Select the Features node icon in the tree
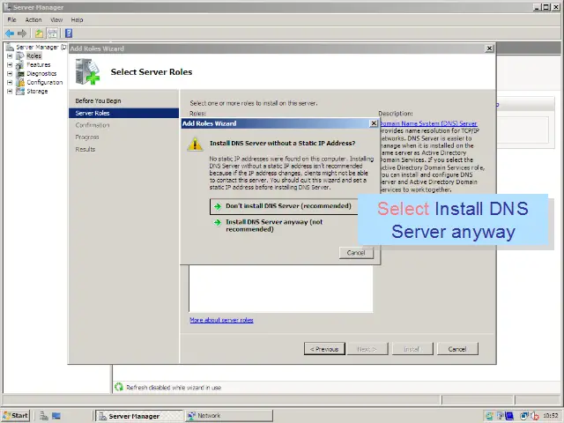 click(20, 64)
